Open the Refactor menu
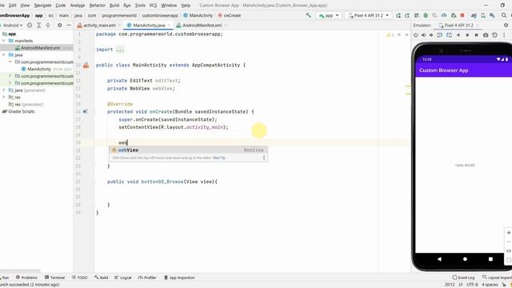 point(98,6)
